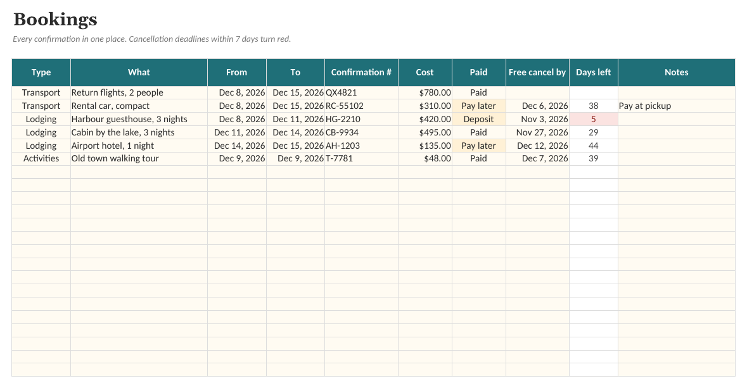Screen dimensions: 747x388
Task: Click confirmation number HG-2210
Action: coord(361,119)
